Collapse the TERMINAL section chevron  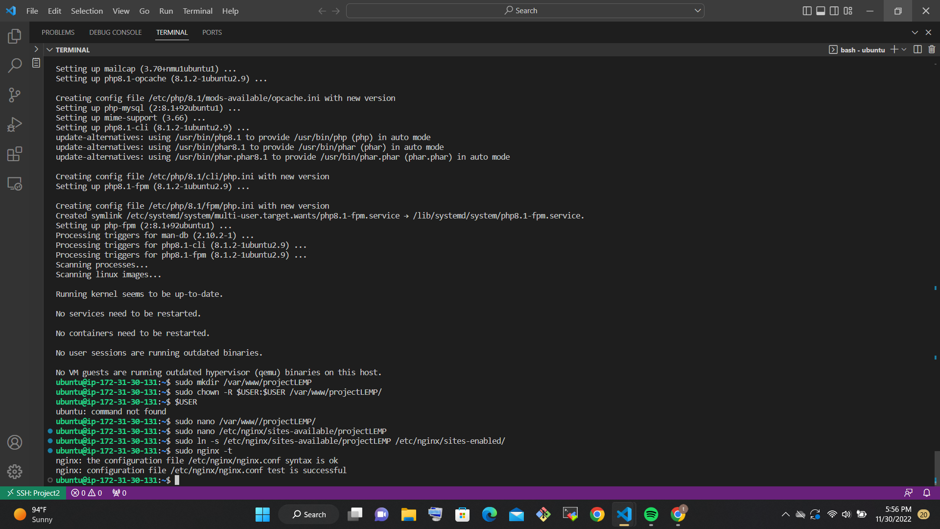[49, 50]
